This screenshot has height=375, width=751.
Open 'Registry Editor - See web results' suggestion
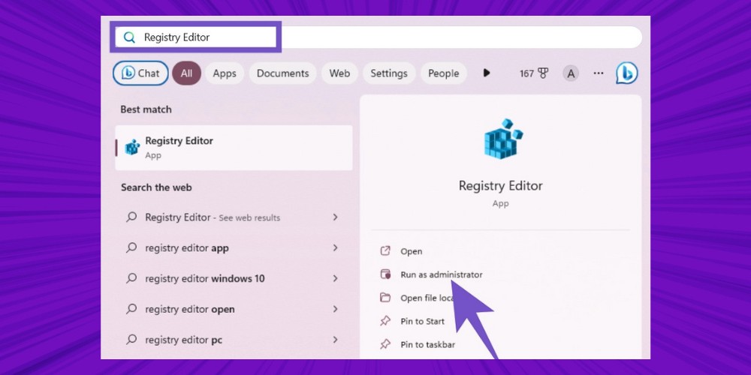tap(234, 217)
